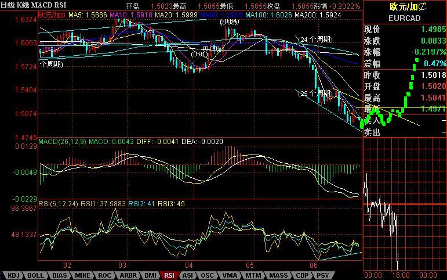Click the '日线 K线 MACD RSI' chart title

point(34,5)
